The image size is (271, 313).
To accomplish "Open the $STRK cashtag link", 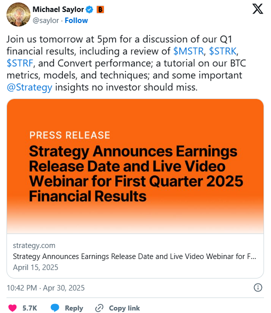I will coord(223,51).
